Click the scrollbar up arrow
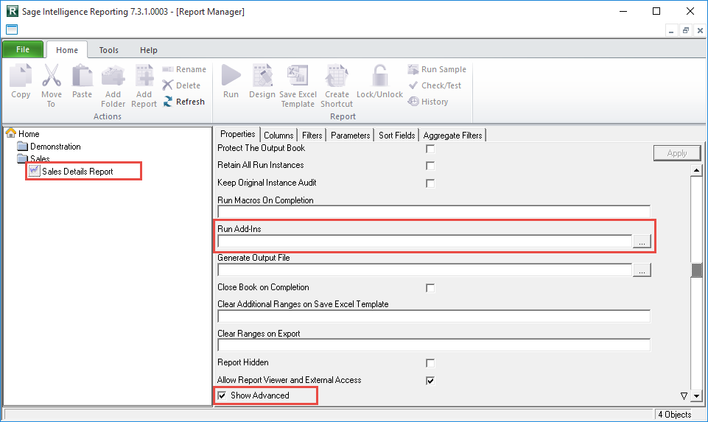 [x=696, y=170]
